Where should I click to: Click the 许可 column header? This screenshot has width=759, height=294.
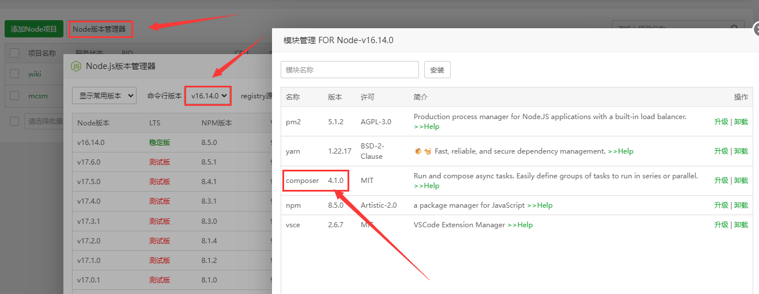(x=368, y=97)
